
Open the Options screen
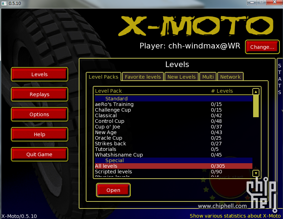point(39,114)
